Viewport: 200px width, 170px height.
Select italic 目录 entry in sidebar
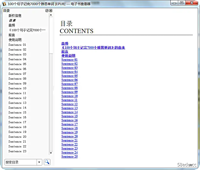pos(12,20)
